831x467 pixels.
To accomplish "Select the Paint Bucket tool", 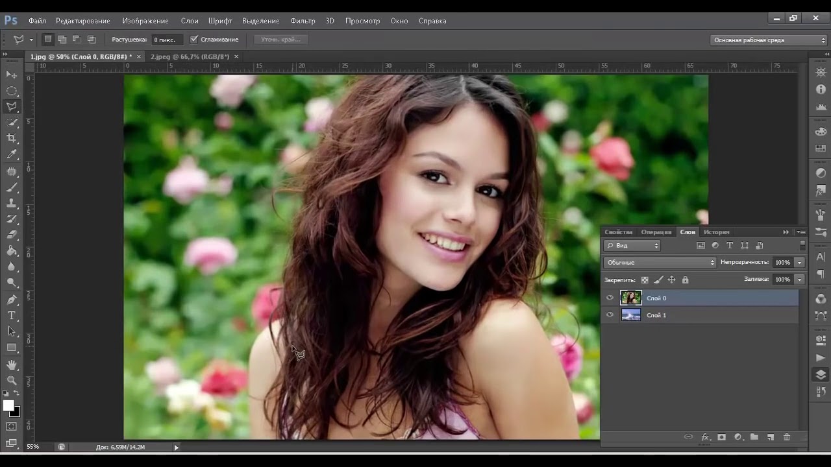I will [12, 251].
